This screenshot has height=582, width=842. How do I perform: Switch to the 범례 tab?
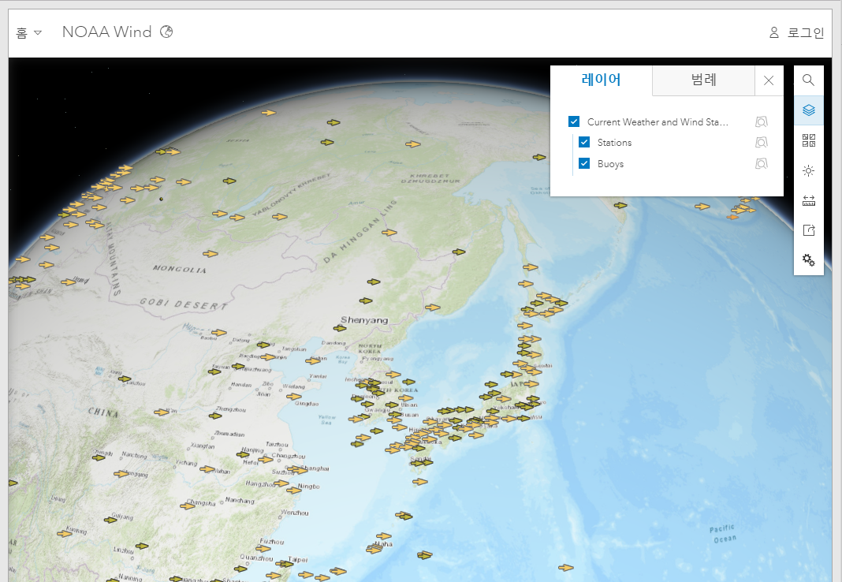click(x=703, y=80)
